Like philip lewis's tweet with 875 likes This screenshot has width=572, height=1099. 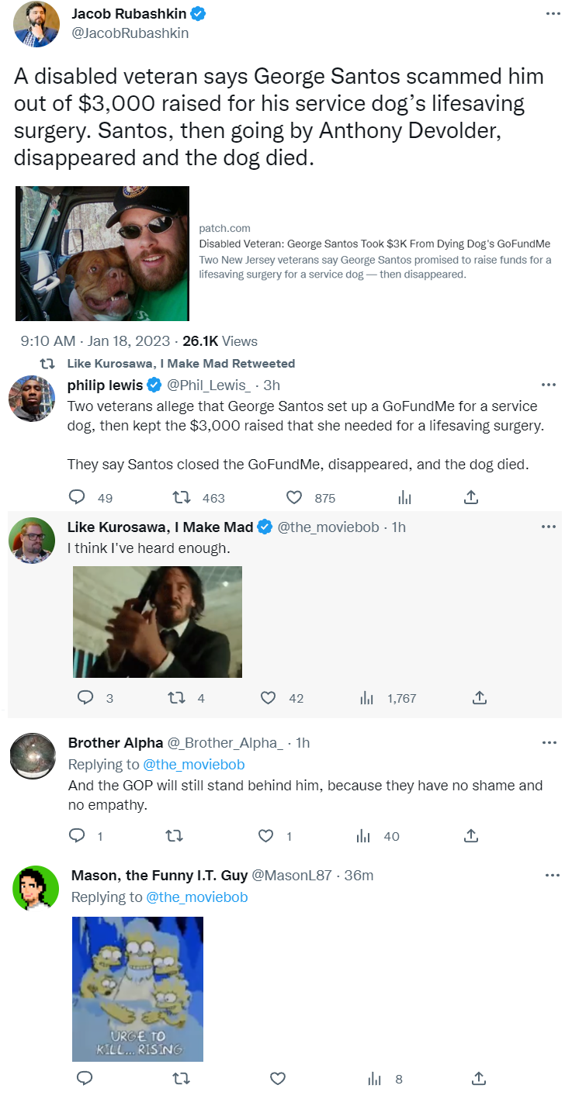(x=294, y=497)
